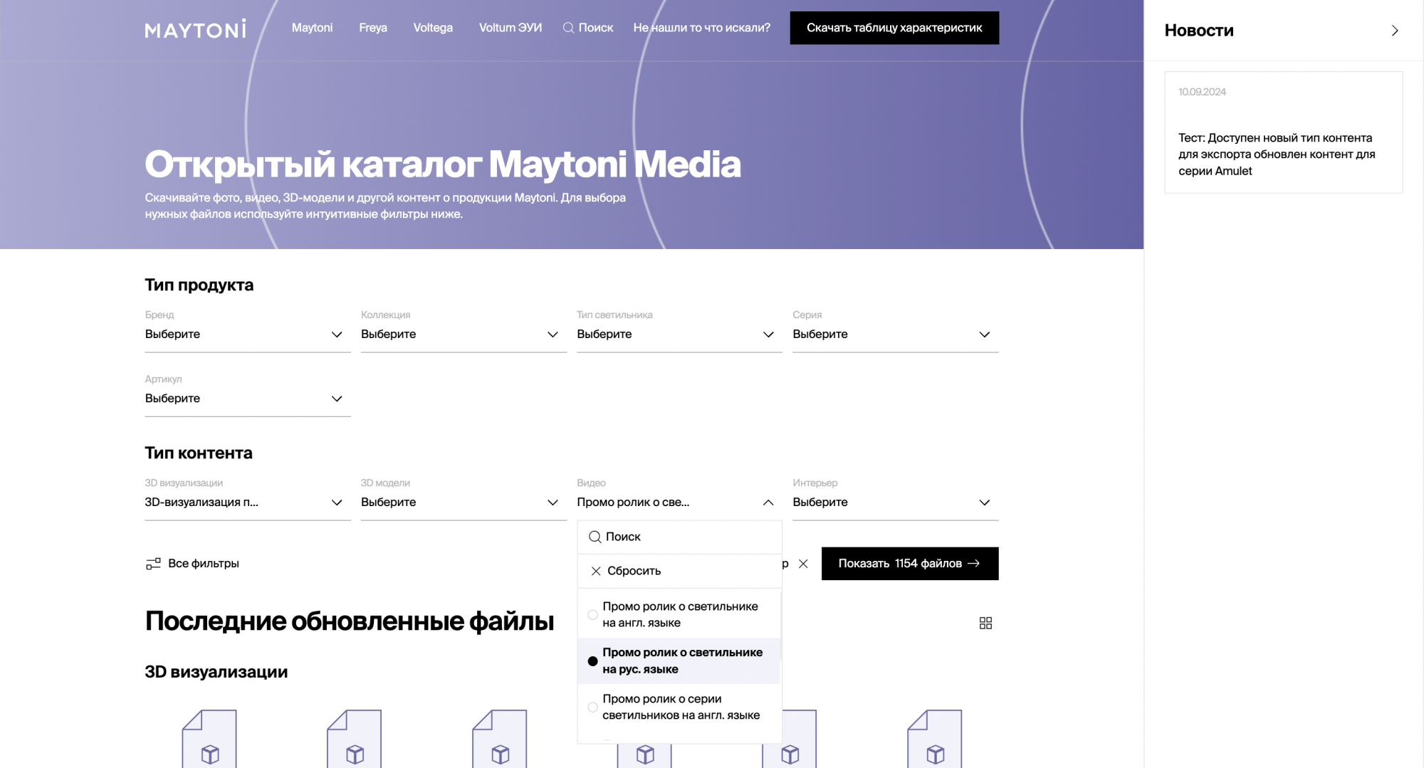Expand the Артикул dropdown
Screen dimensions: 1424x768
(x=247, y=399)
